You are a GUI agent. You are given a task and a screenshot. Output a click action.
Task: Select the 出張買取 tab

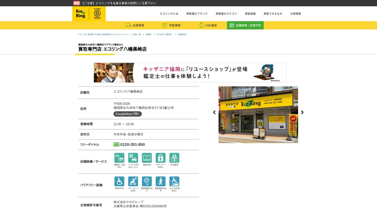[x=135, y=25]
